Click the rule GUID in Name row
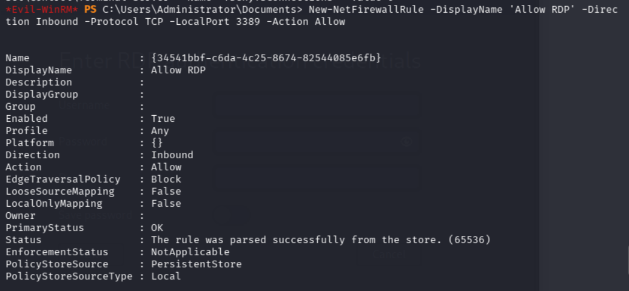The width and height of the screenshot is (629, 291). click(x=266, y=58)
